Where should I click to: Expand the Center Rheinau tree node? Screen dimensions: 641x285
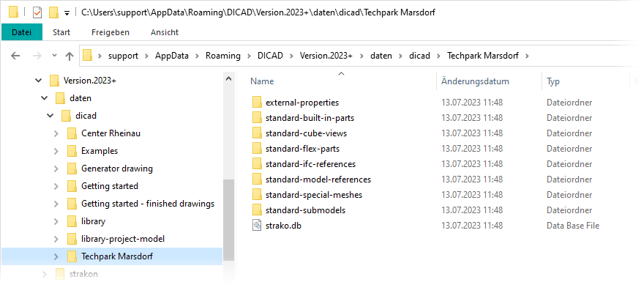(56, 133)
